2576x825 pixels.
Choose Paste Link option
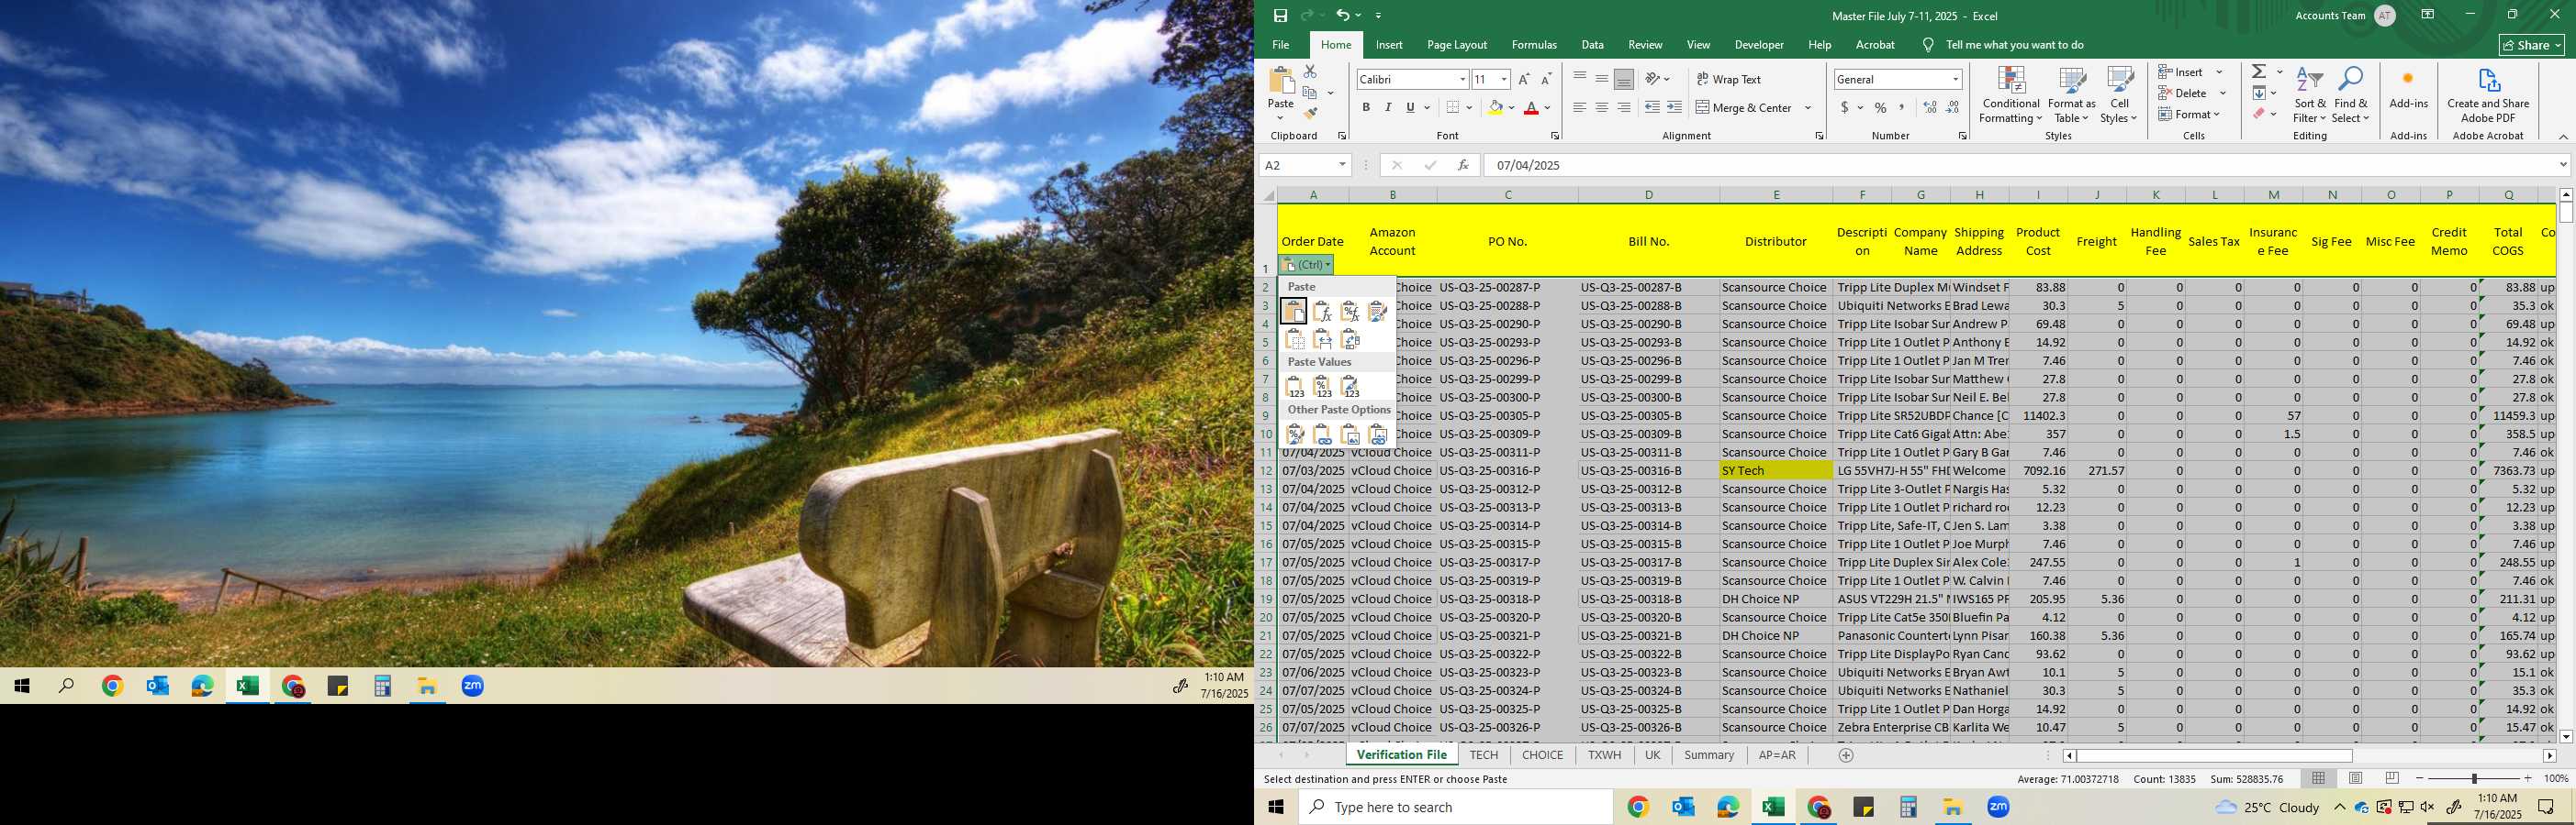tap(1322, 434)
